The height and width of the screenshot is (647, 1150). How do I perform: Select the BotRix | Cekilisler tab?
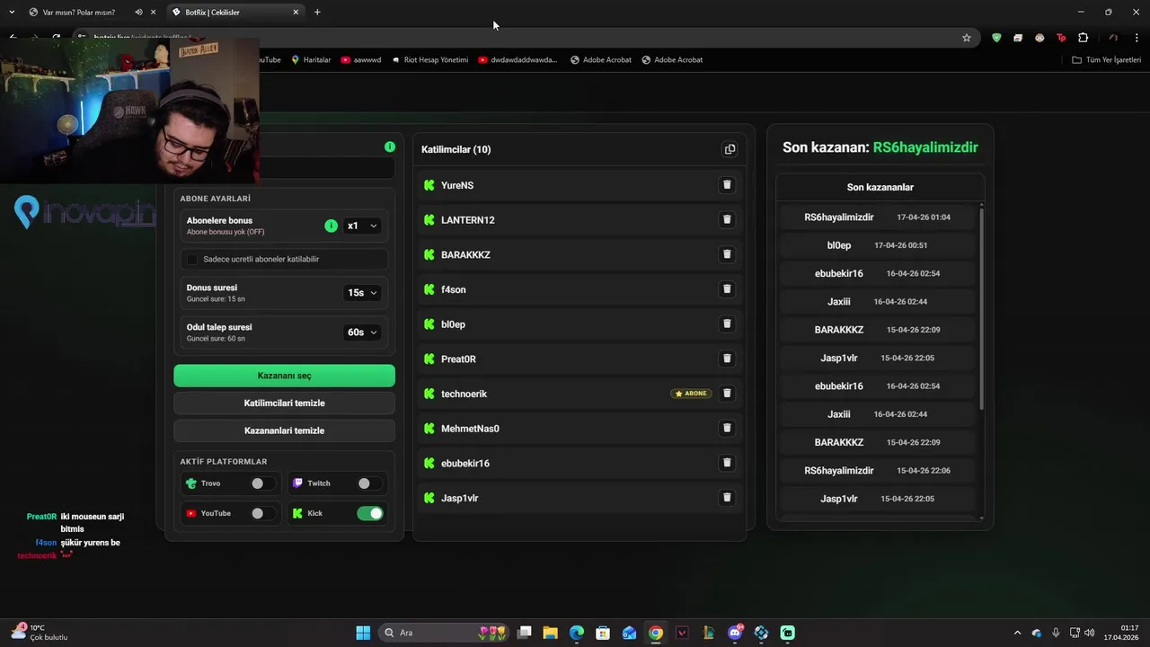234,13
